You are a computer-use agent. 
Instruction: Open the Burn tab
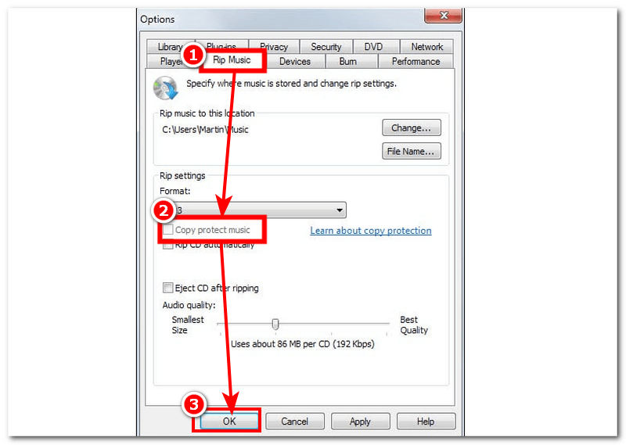point(347,62)
